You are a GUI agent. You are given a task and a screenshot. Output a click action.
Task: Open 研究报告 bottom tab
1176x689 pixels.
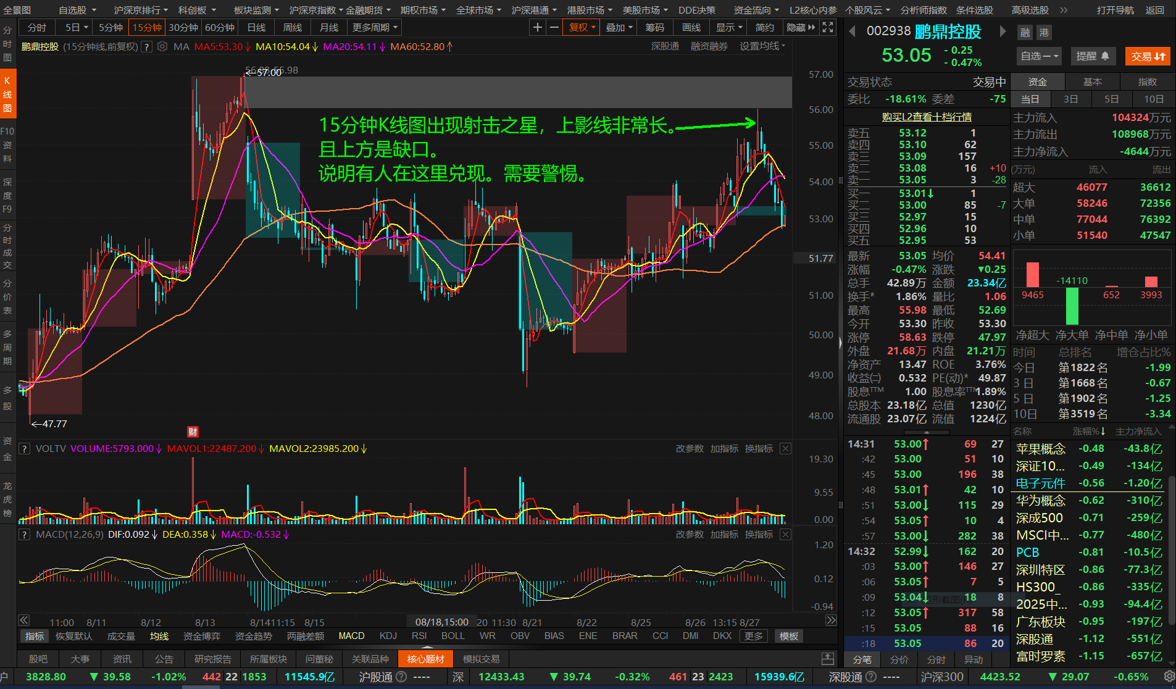click(212, 659)
